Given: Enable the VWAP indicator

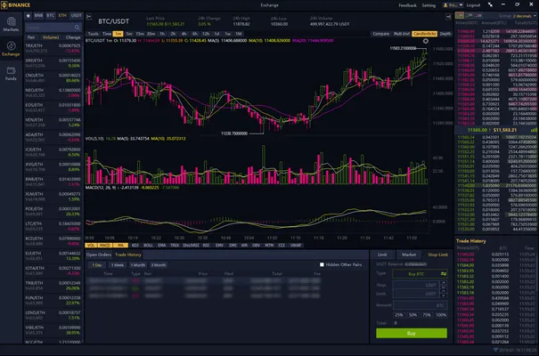Looking at the screenshot, I should click(x=296, y=246).
